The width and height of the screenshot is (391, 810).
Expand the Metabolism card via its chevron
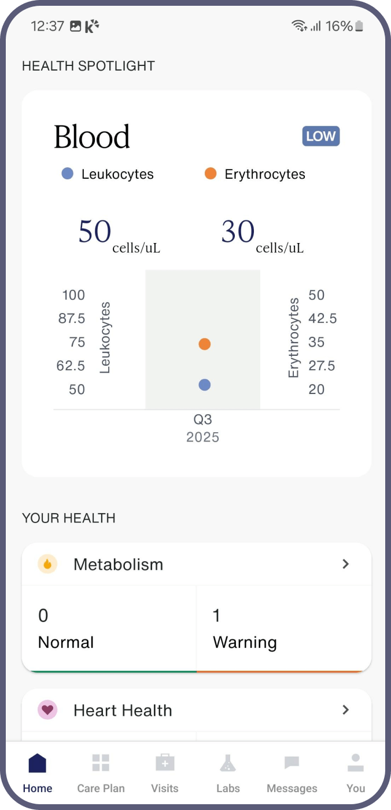coord(345,564)
